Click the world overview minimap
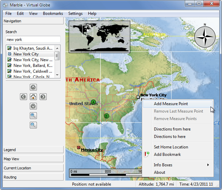The width and height of the screenshot is (222, 190). pyautogui.click(x=99, y=37)
